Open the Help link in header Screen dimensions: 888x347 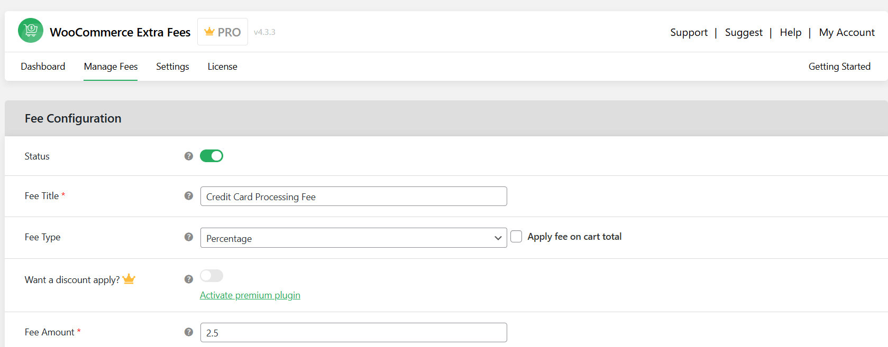point(791,32)
